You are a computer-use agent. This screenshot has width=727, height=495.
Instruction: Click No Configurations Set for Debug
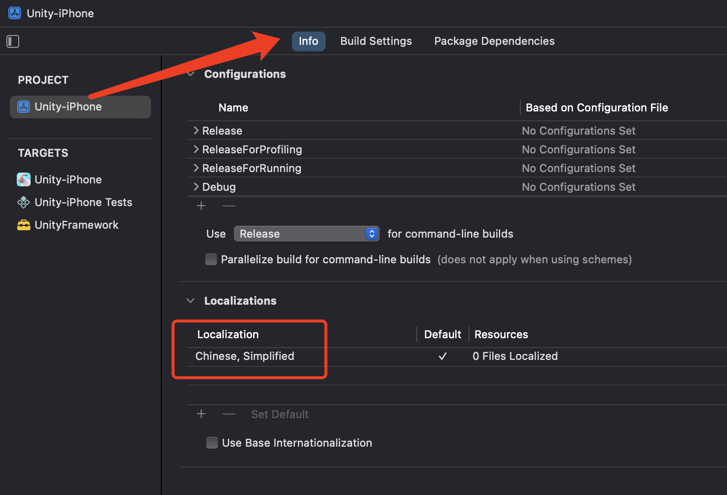[x=579, y=187]
